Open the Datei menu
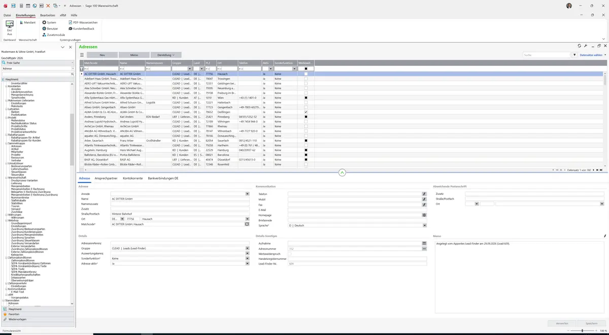Screen dimensions: 609x335 coord(7,15)
